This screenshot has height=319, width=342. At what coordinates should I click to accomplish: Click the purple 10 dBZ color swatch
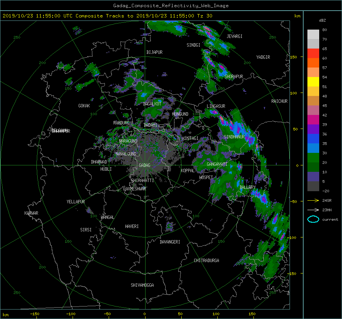click(313, 177)
